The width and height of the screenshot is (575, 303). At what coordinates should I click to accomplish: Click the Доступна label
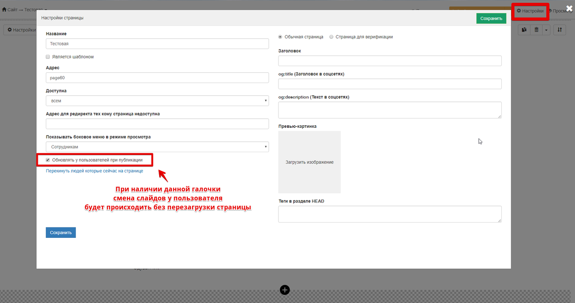point(56,90)
